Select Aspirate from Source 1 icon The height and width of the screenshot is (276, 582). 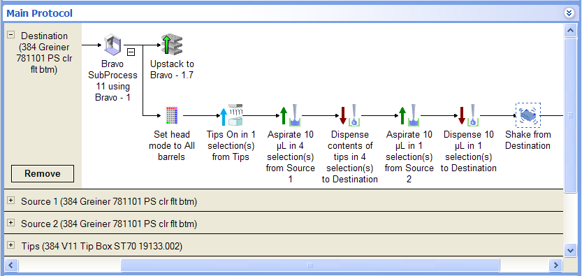click(291, 115)
